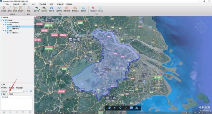Viewport: 212px width, 114px height.
Task: Toggle checkbox of the highlighted layer in tree
Action: point(8,27)
